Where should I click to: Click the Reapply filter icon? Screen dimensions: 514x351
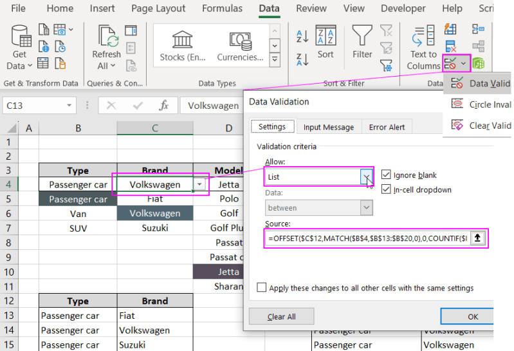coord(386,48)
